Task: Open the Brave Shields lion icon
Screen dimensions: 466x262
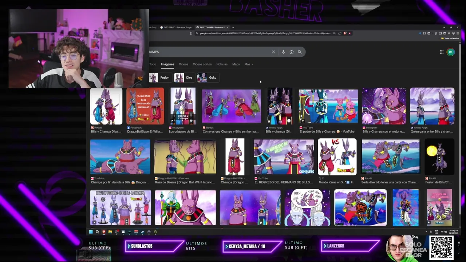Action: (345, 33)
